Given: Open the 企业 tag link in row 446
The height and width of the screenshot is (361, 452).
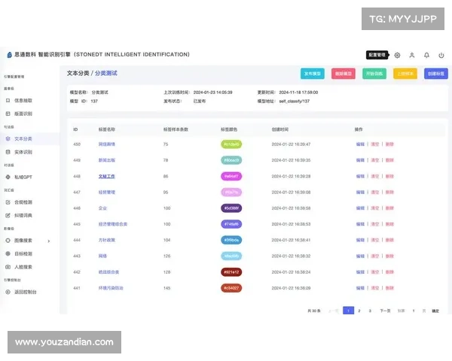Looking at the screenshot, I should [102, 208].
